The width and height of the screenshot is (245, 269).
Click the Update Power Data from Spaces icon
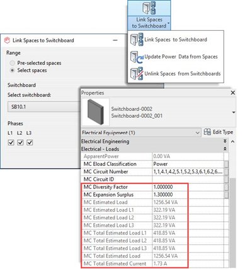point(137,57)
